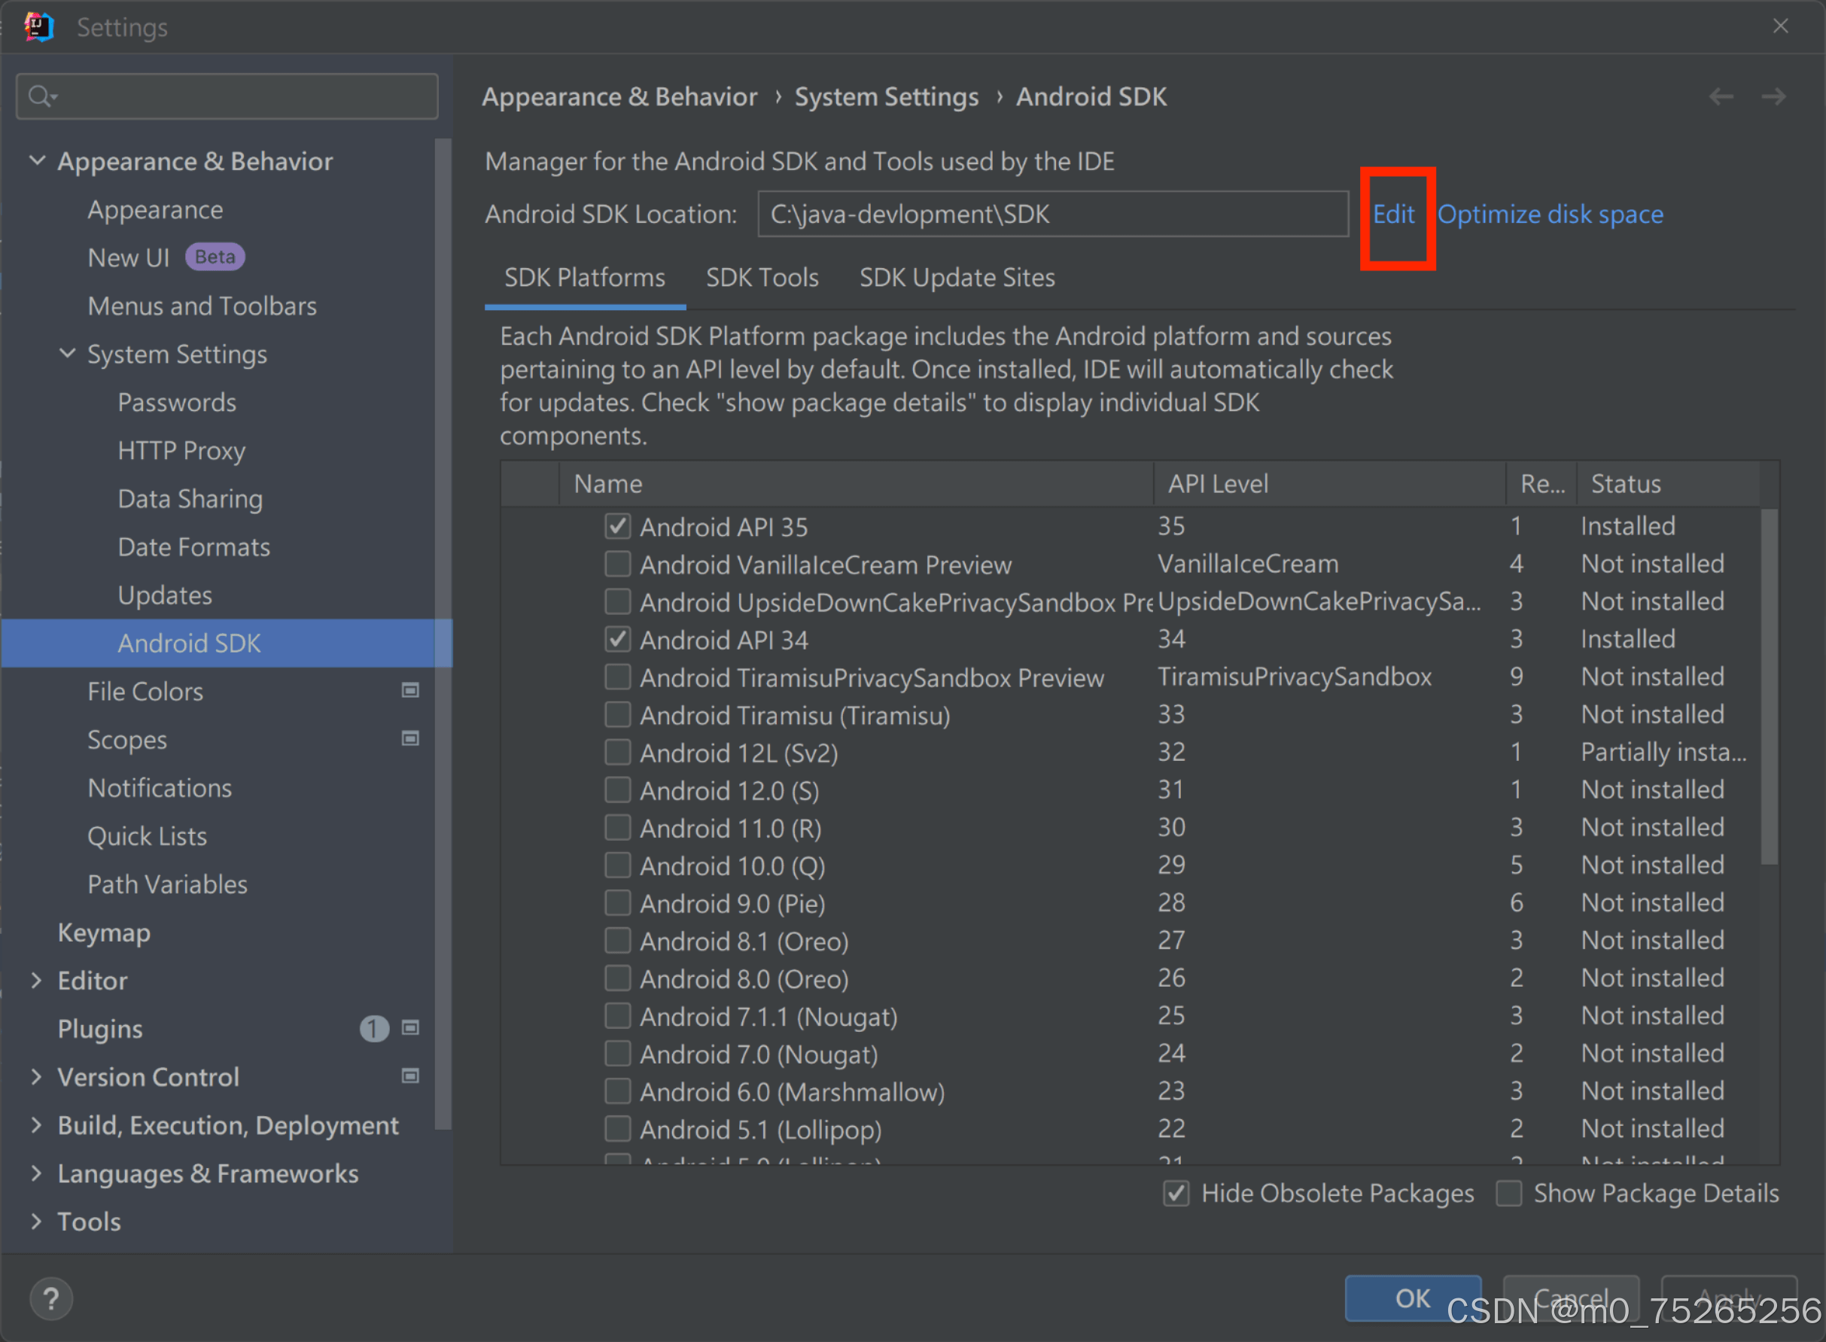The height and width of the screenshot is (1342, 1826).
Task: Click project-level icon beside Scopes
Action: coord(410,738)
